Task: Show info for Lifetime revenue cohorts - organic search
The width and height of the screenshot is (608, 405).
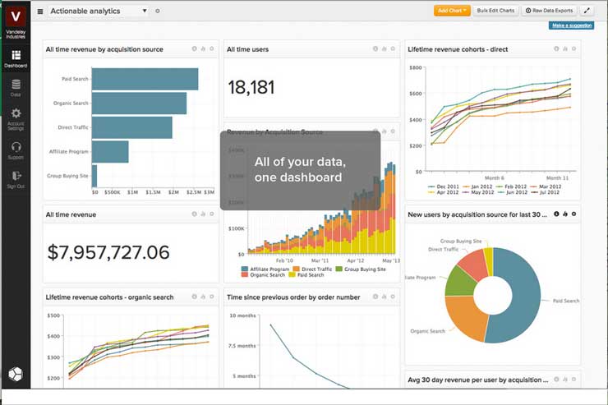Action: (x=194, y=297)
